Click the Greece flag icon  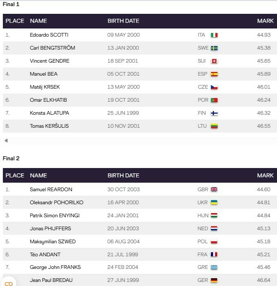[x=214, y=267]
